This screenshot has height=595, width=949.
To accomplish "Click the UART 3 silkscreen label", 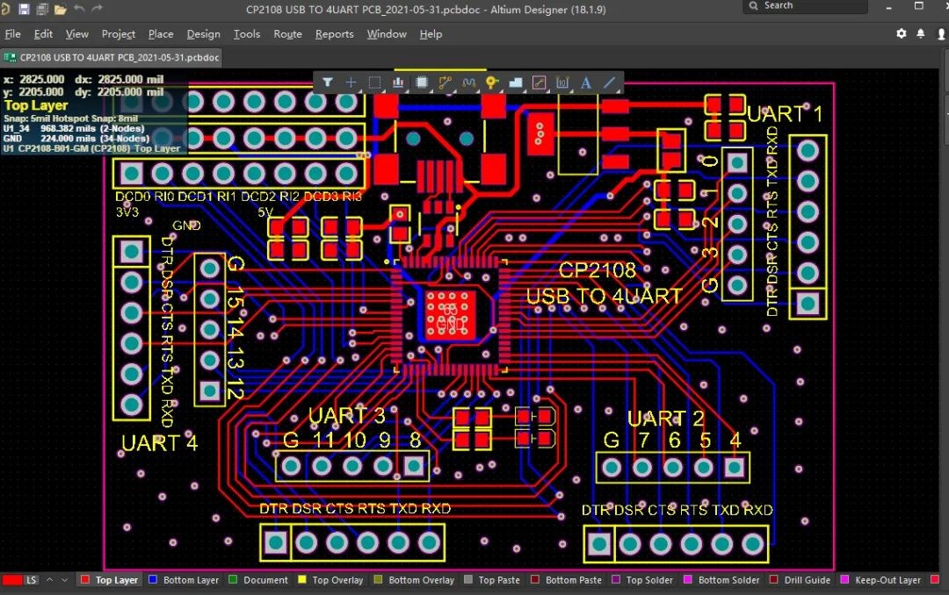I will click(347, 416).
